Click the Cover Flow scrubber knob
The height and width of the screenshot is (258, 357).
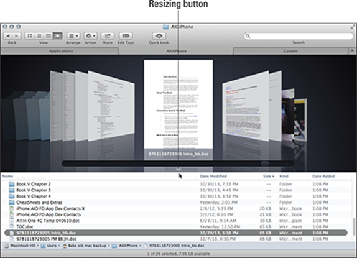pyautogui.click(x=265, y=163)
